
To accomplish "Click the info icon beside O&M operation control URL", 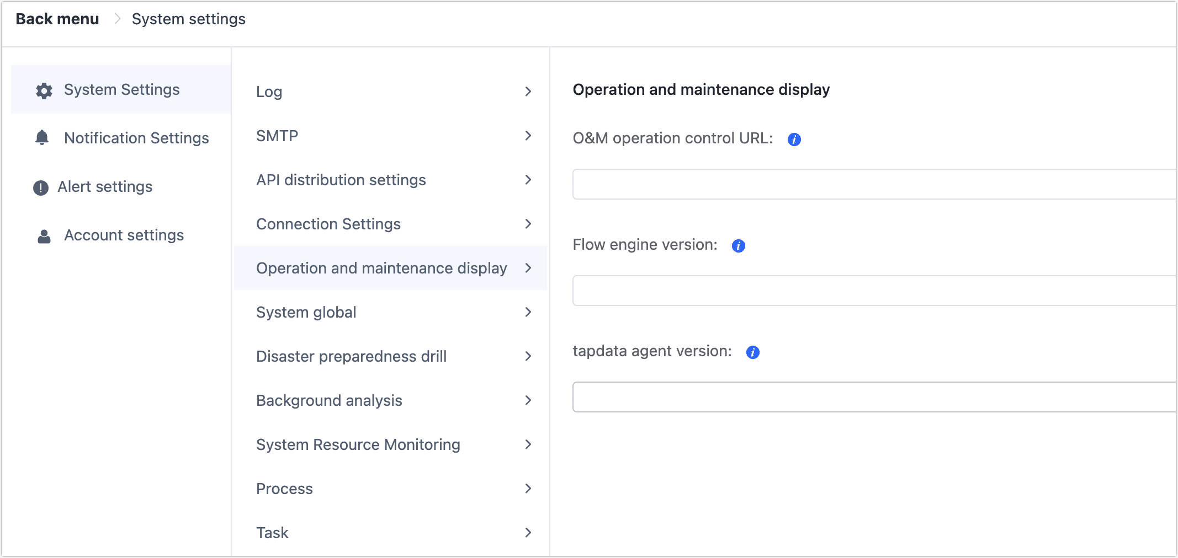I will point(793,139).
